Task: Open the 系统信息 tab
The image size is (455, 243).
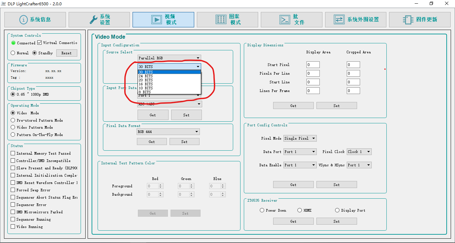Action: click(x=35, y=20)
